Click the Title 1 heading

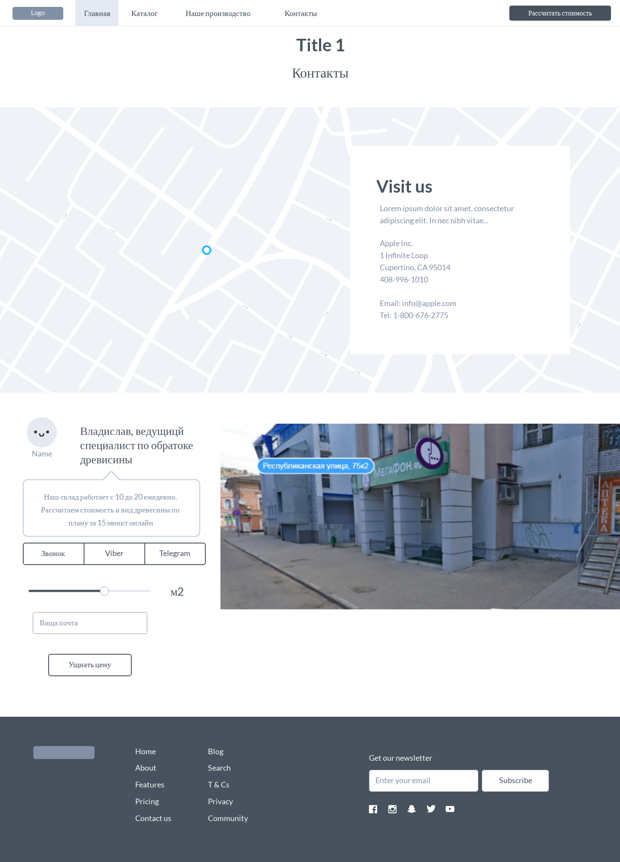(x=320, y=45)
